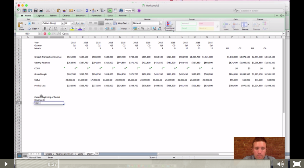Click the purple Help question icon
Screen dimensions: 304x168
(139, 10)
